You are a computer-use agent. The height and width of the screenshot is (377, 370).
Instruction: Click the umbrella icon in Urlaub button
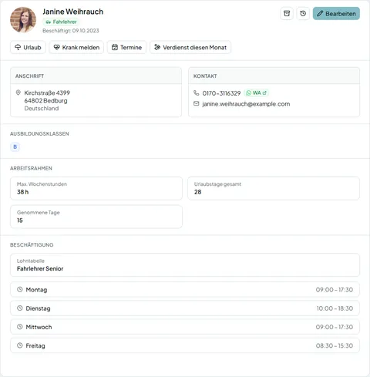(18, 47)
